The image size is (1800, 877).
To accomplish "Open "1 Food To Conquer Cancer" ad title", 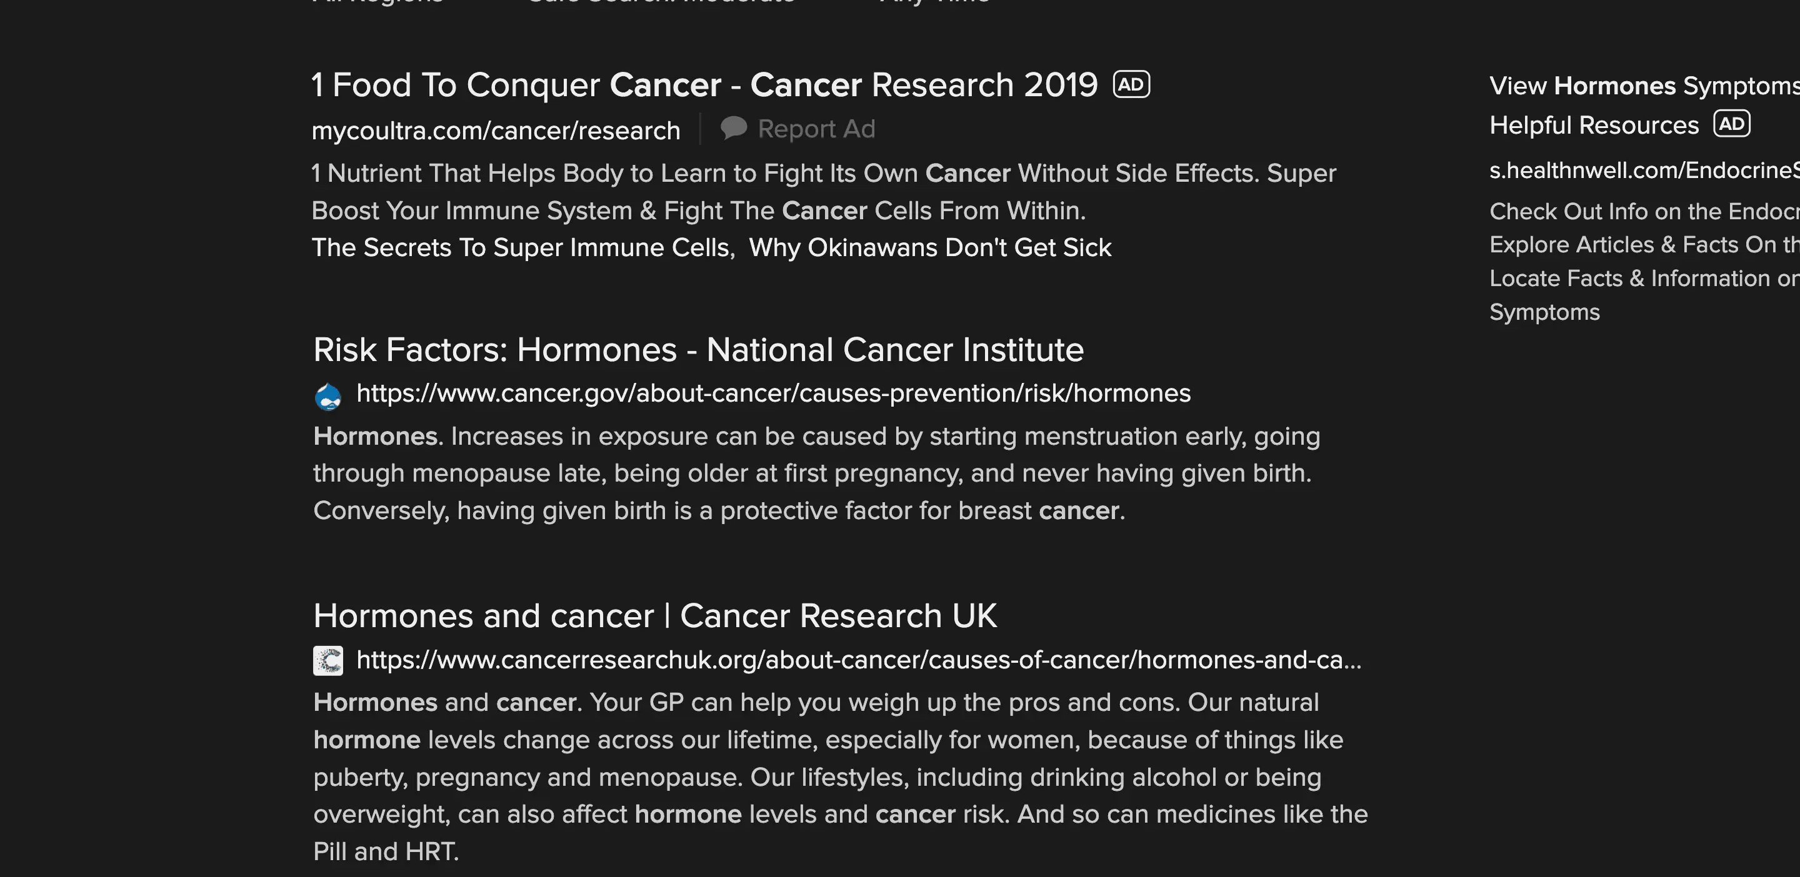I will 704,85.
